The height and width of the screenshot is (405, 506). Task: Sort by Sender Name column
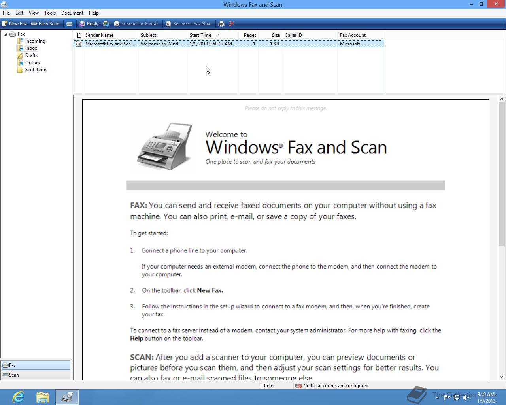pyautogui.click(x=110, y=35)
